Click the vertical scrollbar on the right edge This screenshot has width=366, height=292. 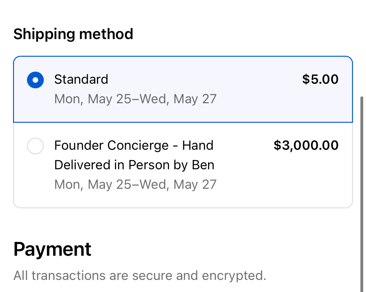(x=362, y=193)
